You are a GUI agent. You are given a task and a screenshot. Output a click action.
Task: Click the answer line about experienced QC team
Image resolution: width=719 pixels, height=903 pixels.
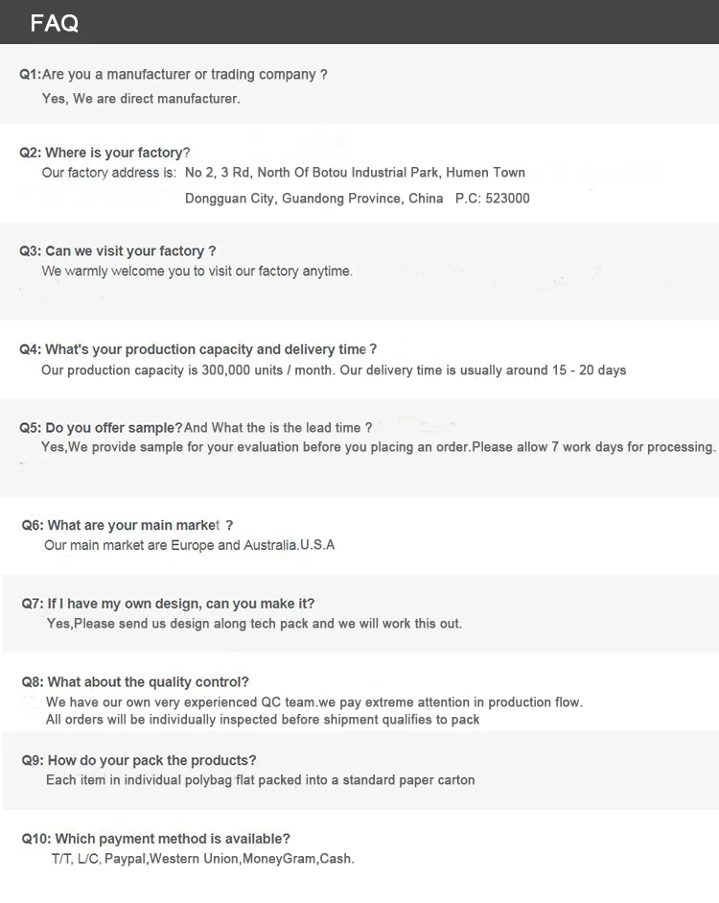click(x=314, y=702)
